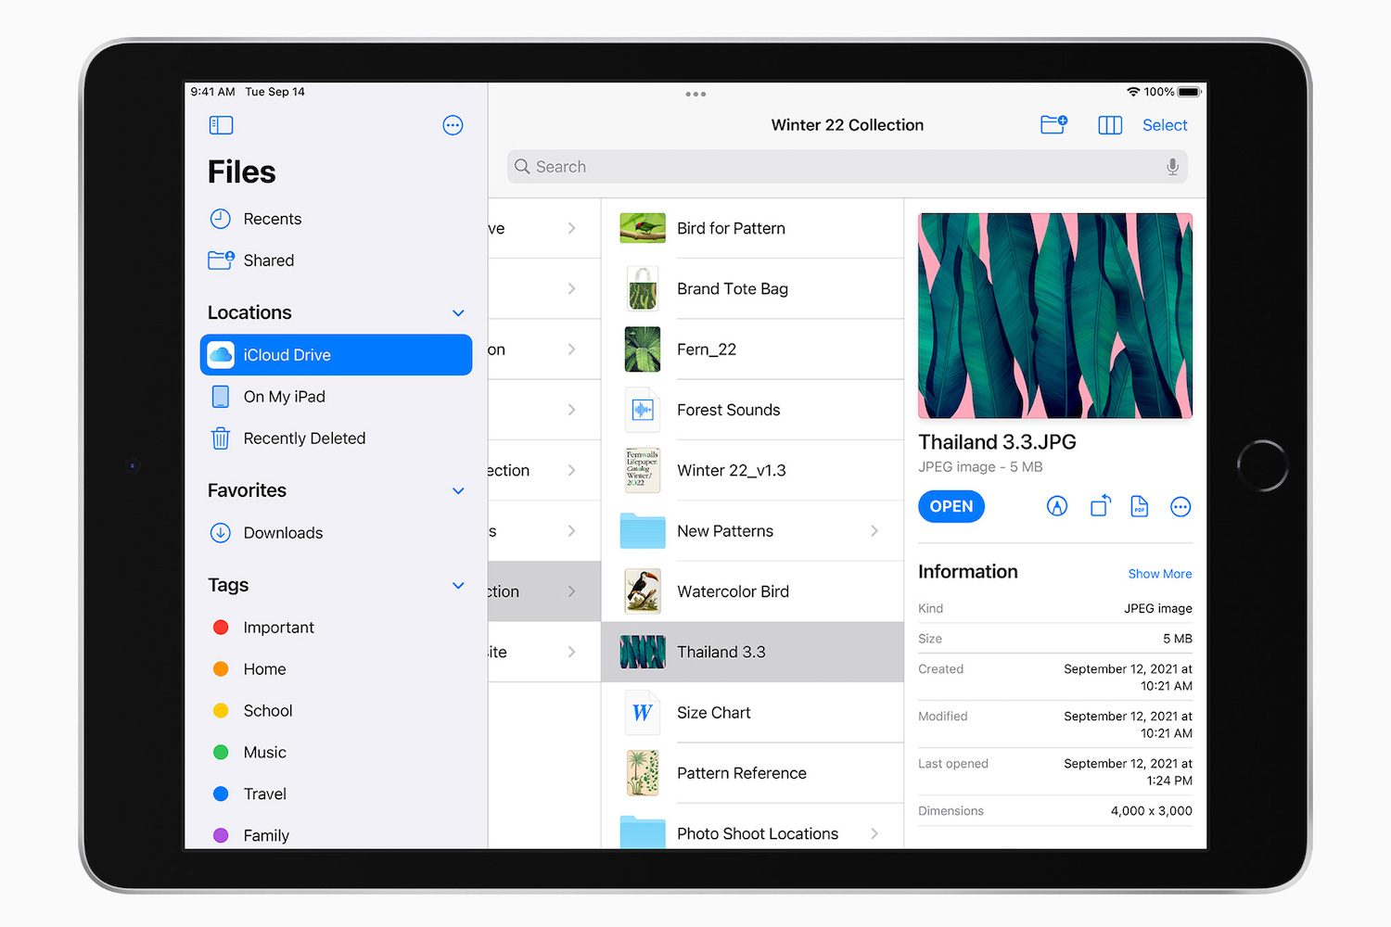The width and height of the screenshot is (1391, 927).
Task: Tap the microphone icon in search
Action: click(x=1172, y=167)
